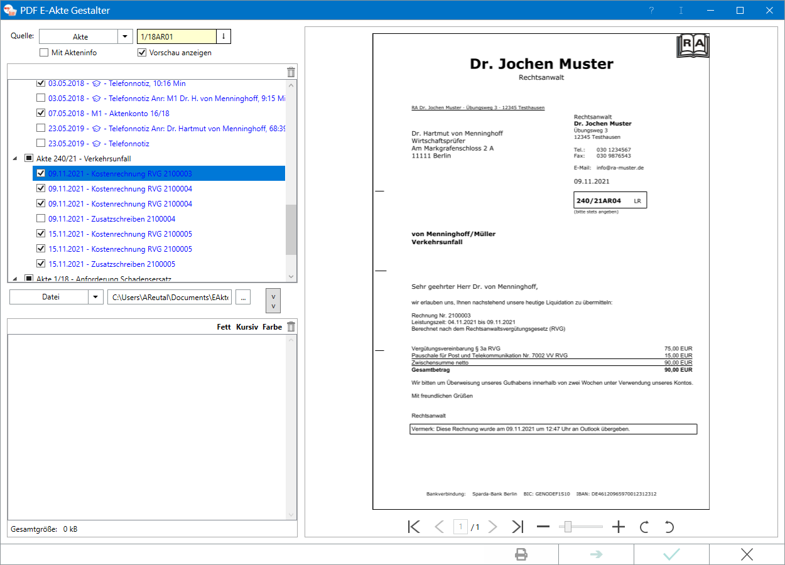The width and height of the screenshot is (785, 565).
Task: Click the PDF page preview thumbnail
Action: pyautogui.click(x=541, y=271)
